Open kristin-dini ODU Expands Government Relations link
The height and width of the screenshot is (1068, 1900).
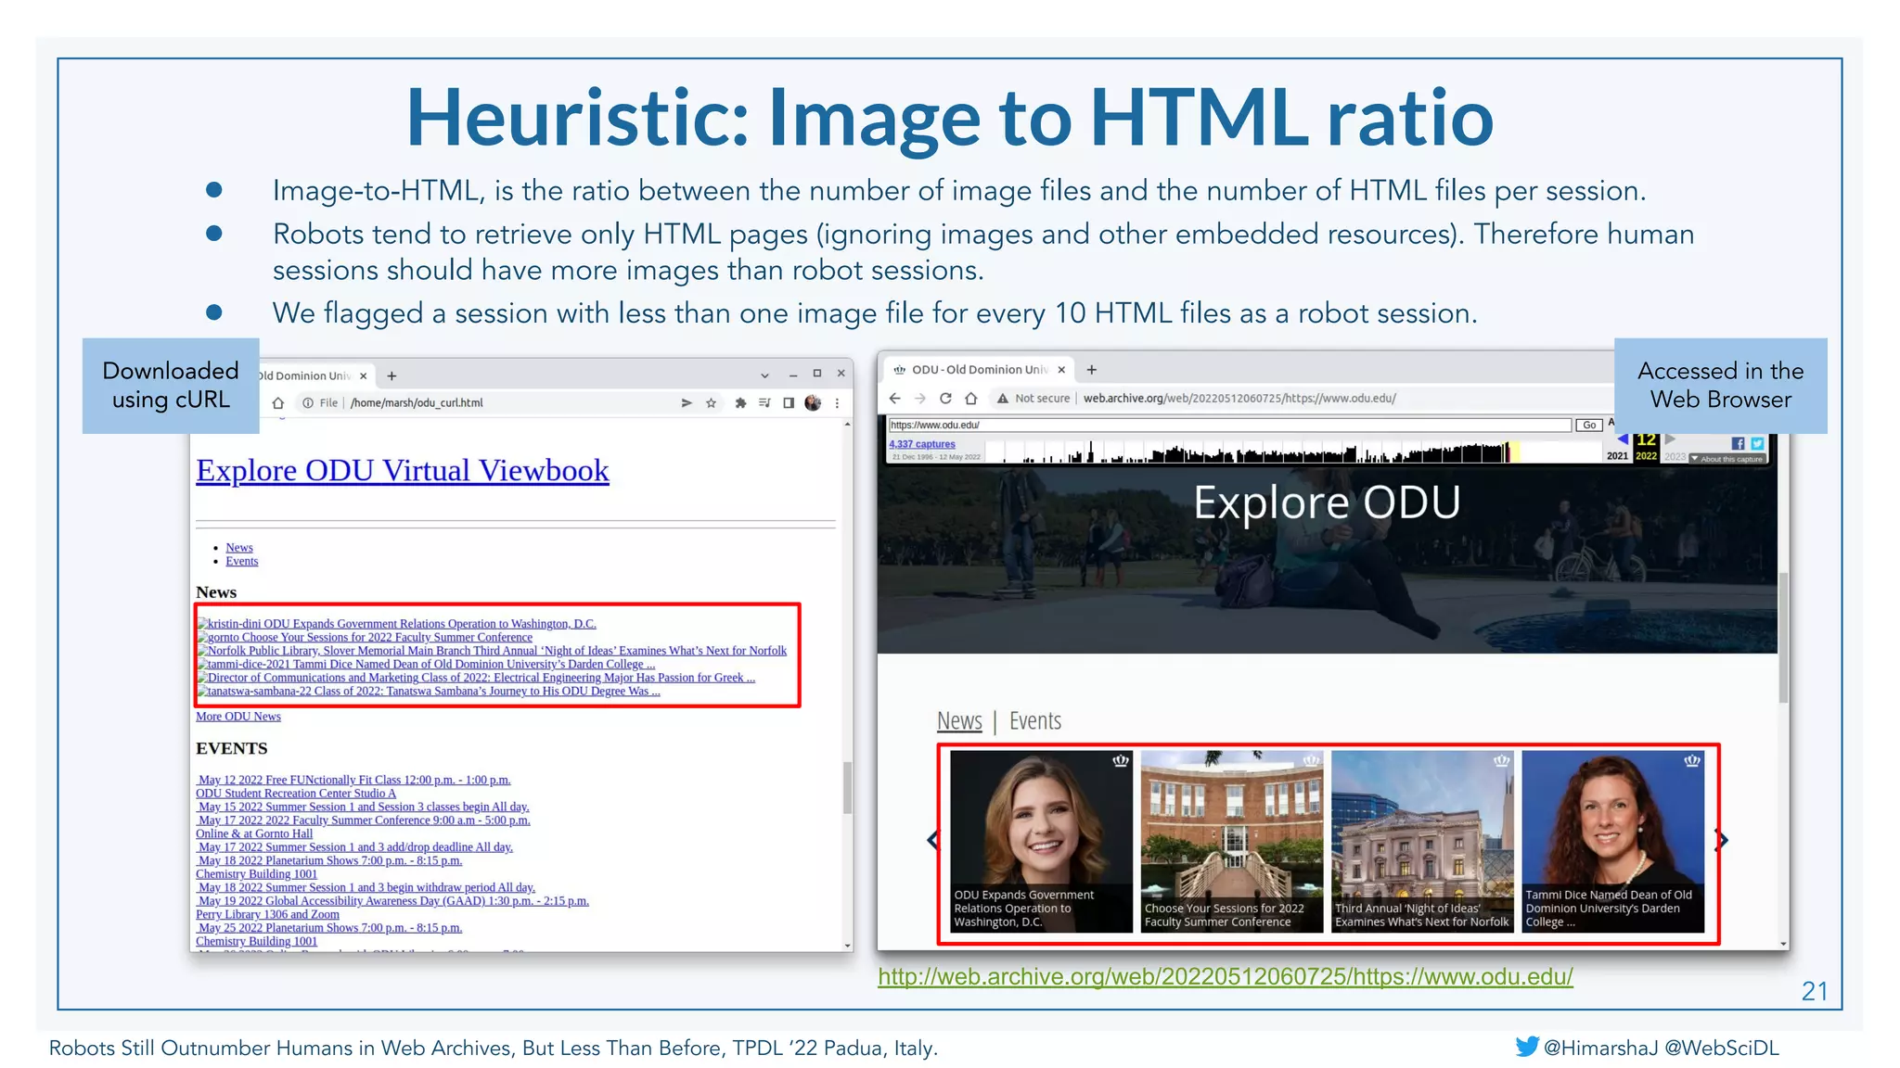coord(397,624)
